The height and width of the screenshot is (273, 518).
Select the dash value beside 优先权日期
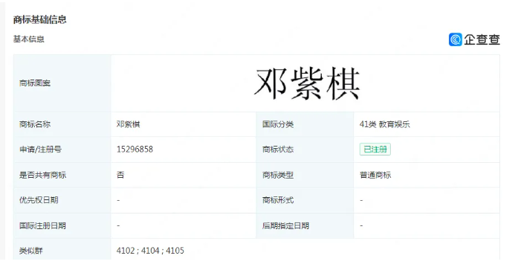[x=118, y=200]
